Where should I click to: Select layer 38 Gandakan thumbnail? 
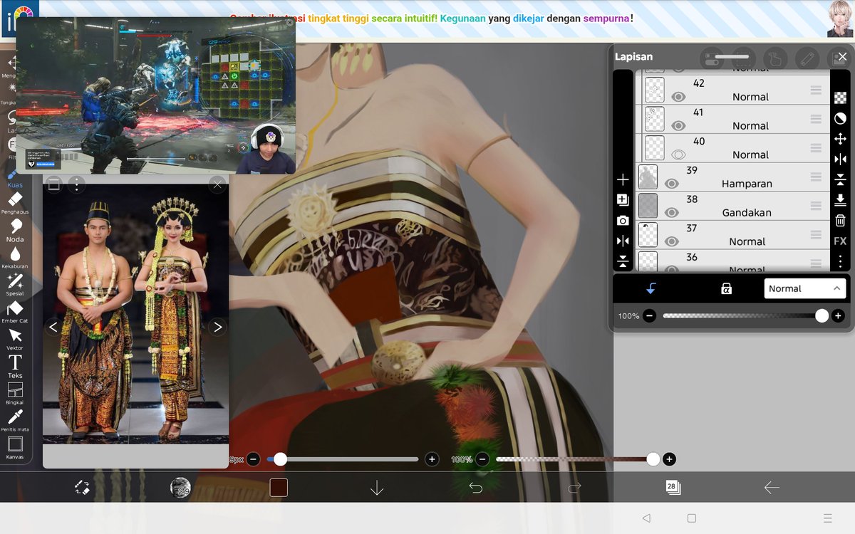[x=648, y=206]
